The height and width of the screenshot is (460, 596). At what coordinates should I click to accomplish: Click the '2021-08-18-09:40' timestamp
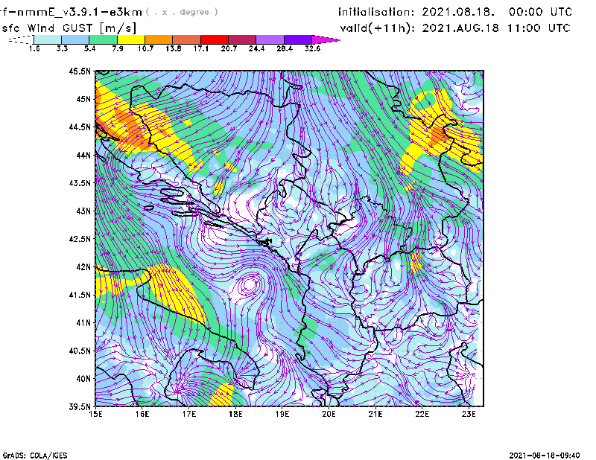[x=545, y=456]
